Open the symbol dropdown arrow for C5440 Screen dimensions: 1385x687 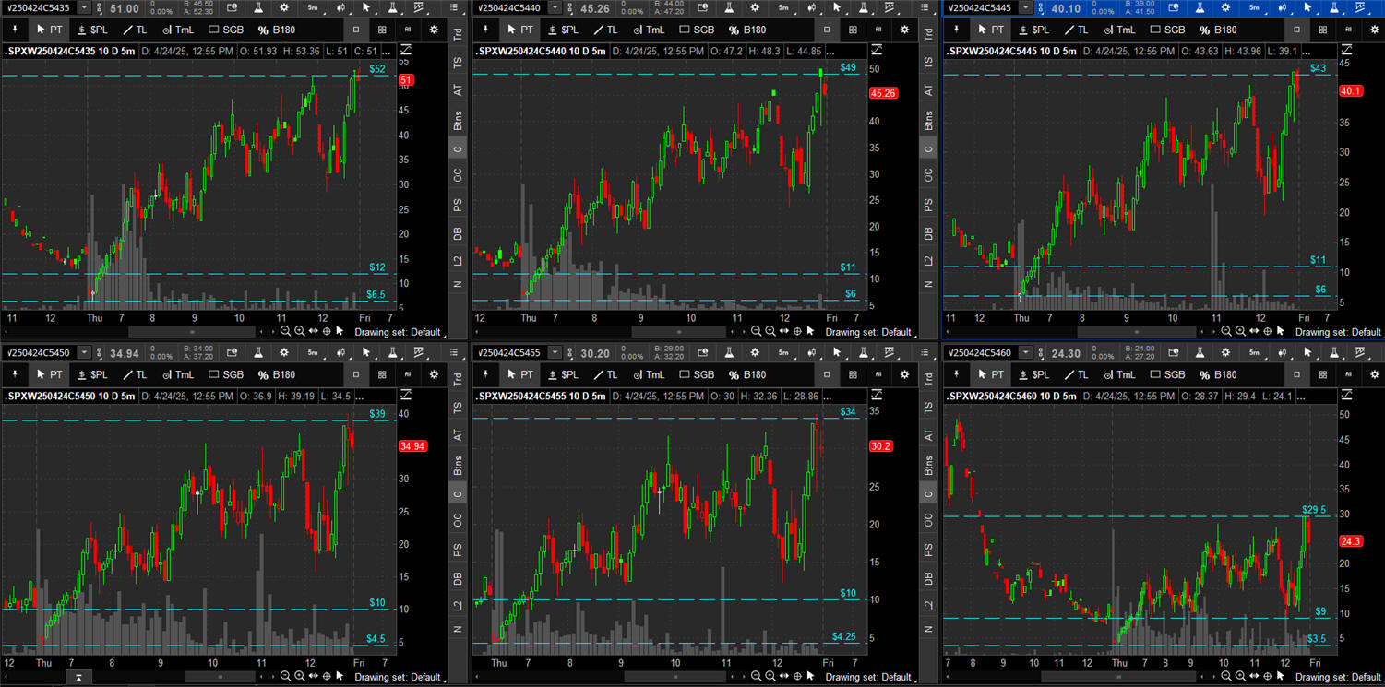coord(556,7)
